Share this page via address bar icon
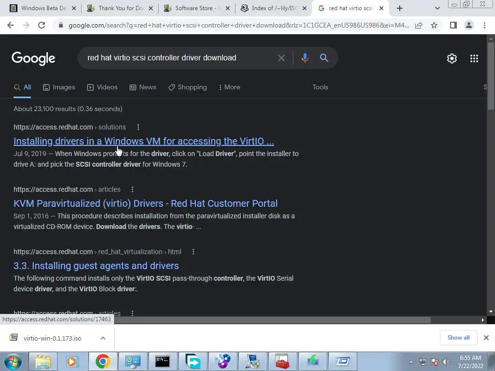Viewport: 495px width, 371px height. point(419,25)
